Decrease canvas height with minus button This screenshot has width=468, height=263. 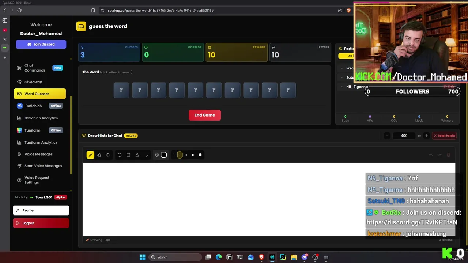(x=387, y=136)
